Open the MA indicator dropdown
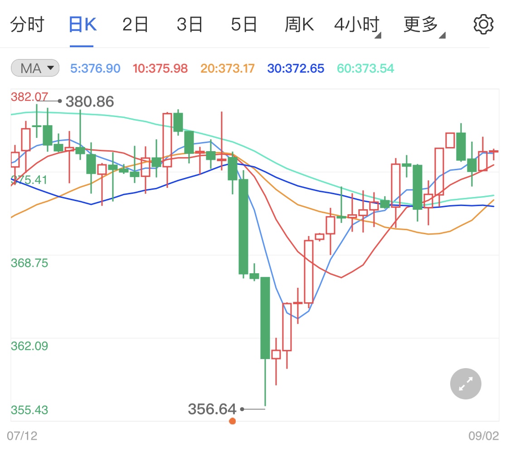The image size is (510, 453). coord(35,67)
